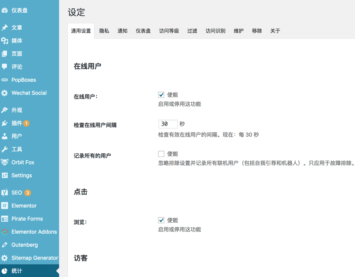This screenshot has width=355, height=277.
Task: Uncheck the 在线用户 使能 checkbox
Action: click(x=161, y=95)
